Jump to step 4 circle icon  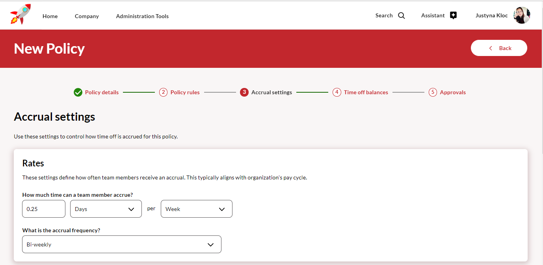coord(337,92)
